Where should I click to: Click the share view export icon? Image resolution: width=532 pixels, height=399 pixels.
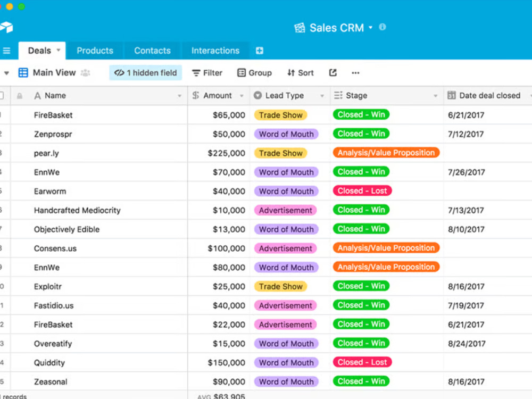coord(333,72)
